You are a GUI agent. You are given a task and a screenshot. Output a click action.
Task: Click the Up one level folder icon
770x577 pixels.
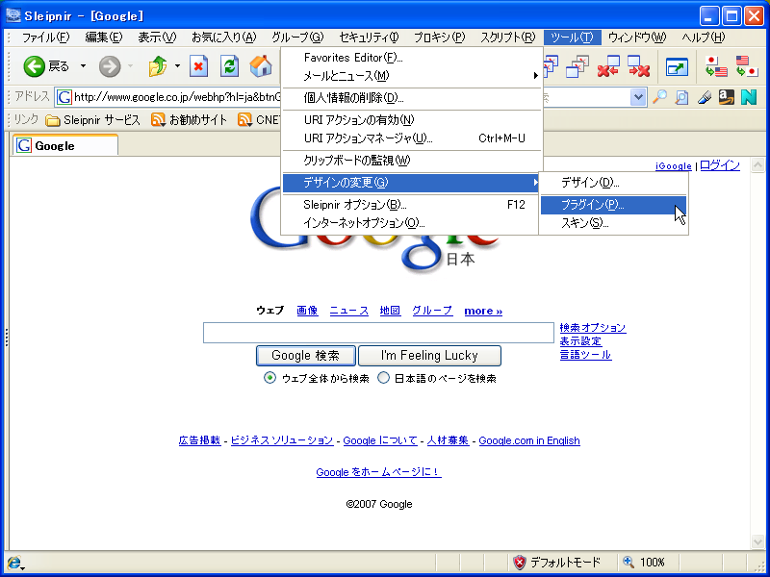click(158, 65)
